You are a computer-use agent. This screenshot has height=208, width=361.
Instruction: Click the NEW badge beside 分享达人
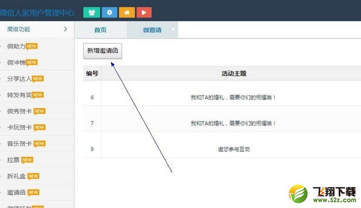pyautogui.click(x=38, y=79)
